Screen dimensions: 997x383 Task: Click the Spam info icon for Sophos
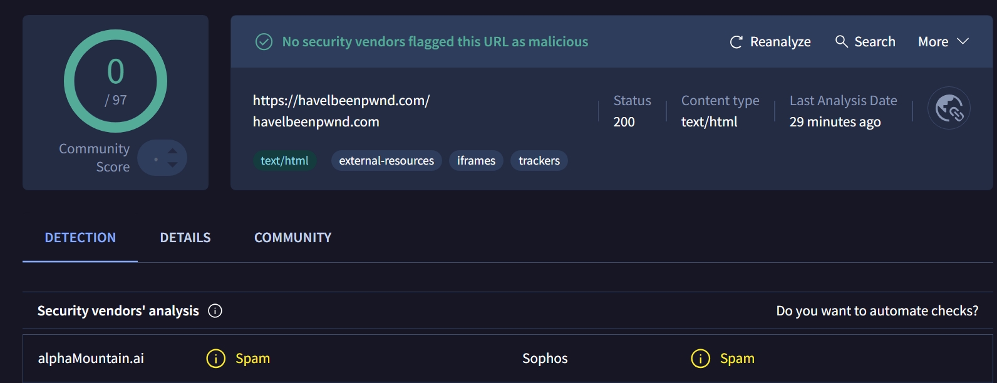(700, 359)
